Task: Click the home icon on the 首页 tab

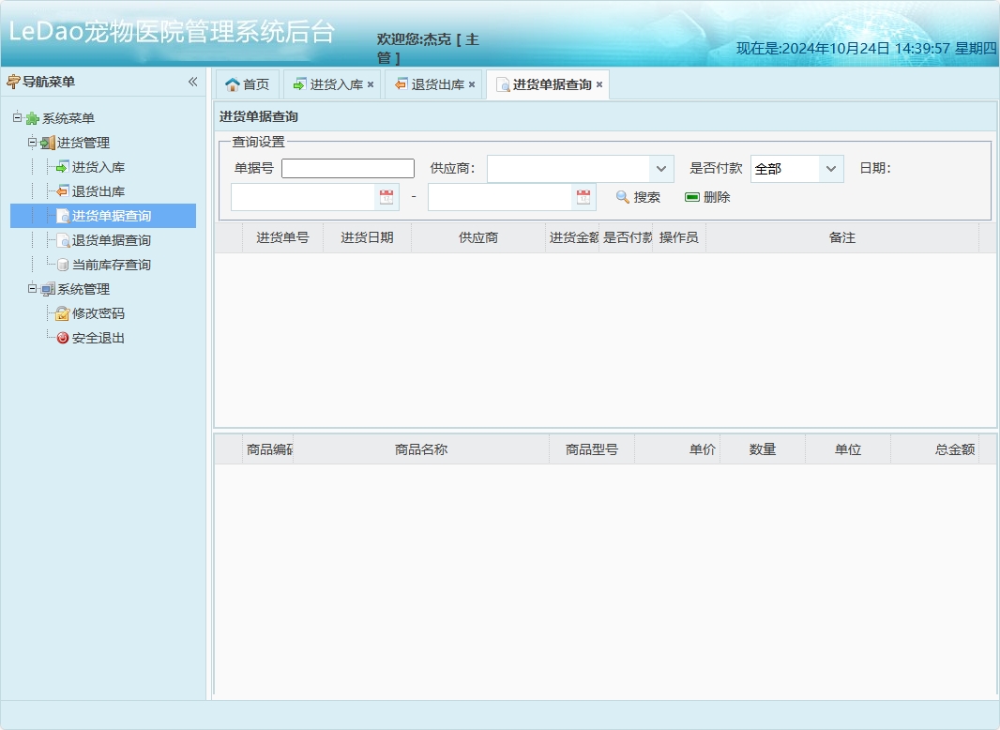Action: click(232, 84)
